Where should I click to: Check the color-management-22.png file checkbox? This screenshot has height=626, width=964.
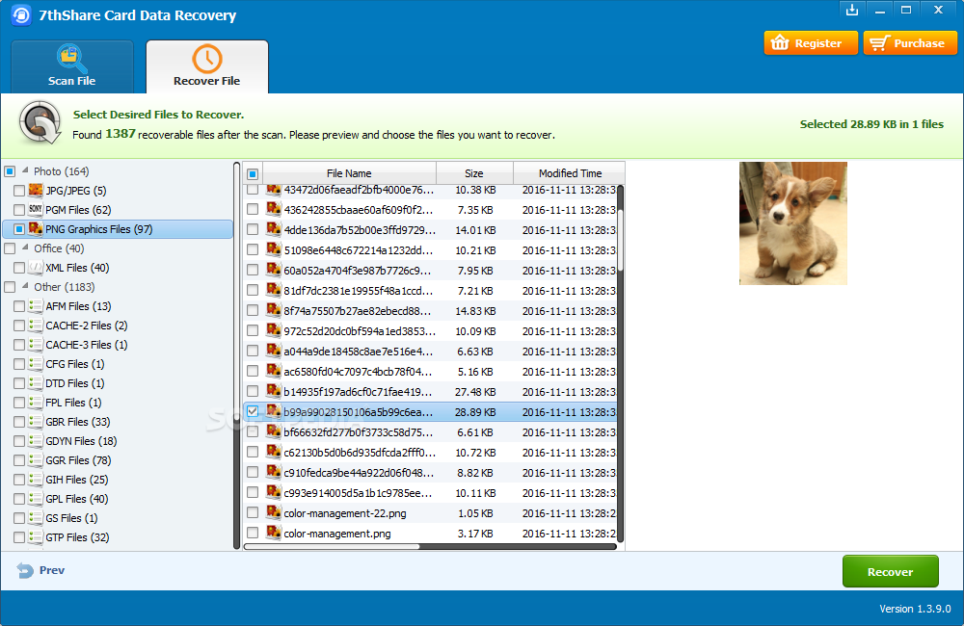[x=253, y=513]
